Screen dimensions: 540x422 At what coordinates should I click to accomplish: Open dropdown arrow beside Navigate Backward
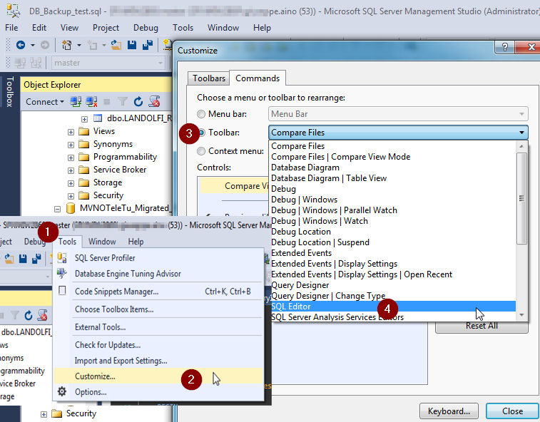[x=33, y=45]
